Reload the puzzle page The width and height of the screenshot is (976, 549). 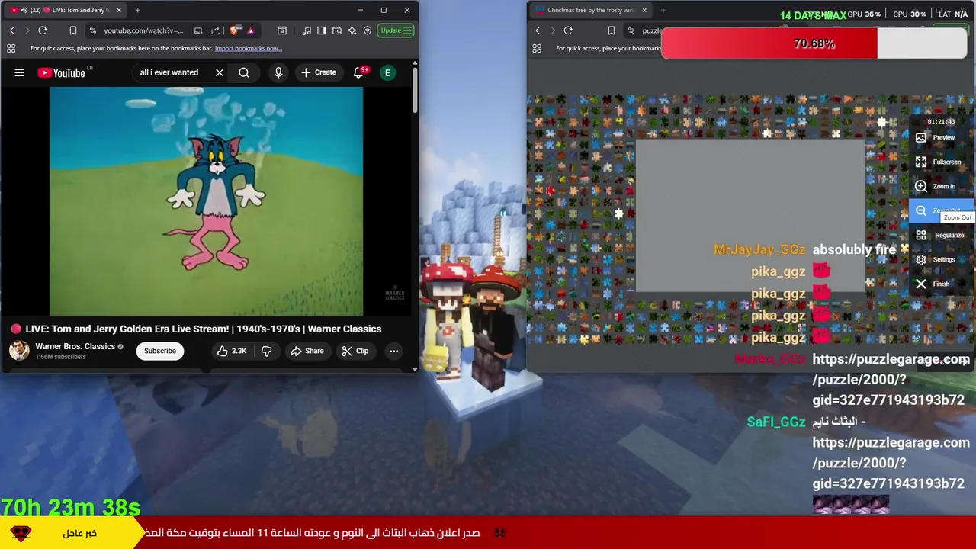pos(568,30)
